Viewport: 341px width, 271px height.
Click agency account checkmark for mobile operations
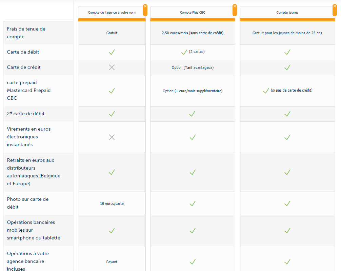[112, 231]
